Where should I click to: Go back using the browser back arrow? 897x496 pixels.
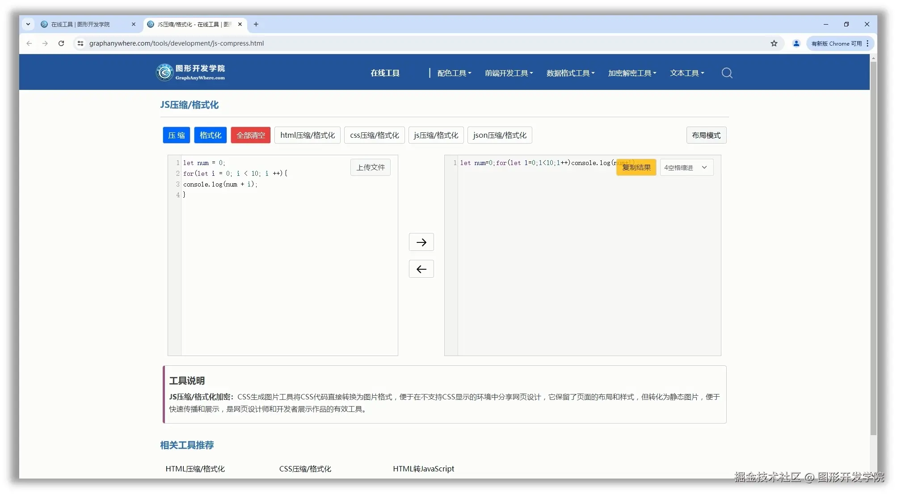click(29, 43)
